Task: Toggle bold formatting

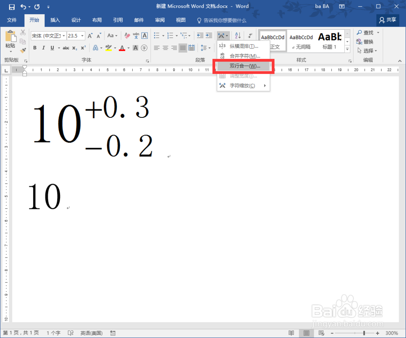Action: 35,48
